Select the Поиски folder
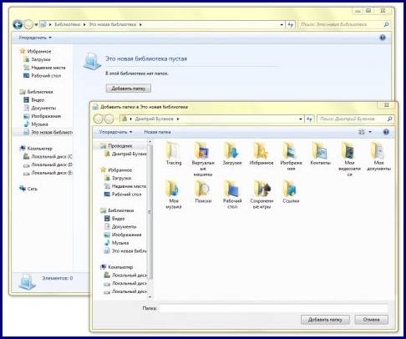406x339 pixels. pos(203,192)
